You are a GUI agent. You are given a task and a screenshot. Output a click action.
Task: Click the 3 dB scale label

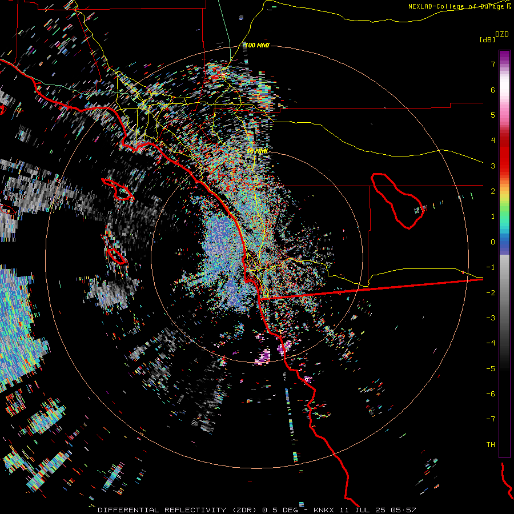pyautogui.click(x=493, y=166)
